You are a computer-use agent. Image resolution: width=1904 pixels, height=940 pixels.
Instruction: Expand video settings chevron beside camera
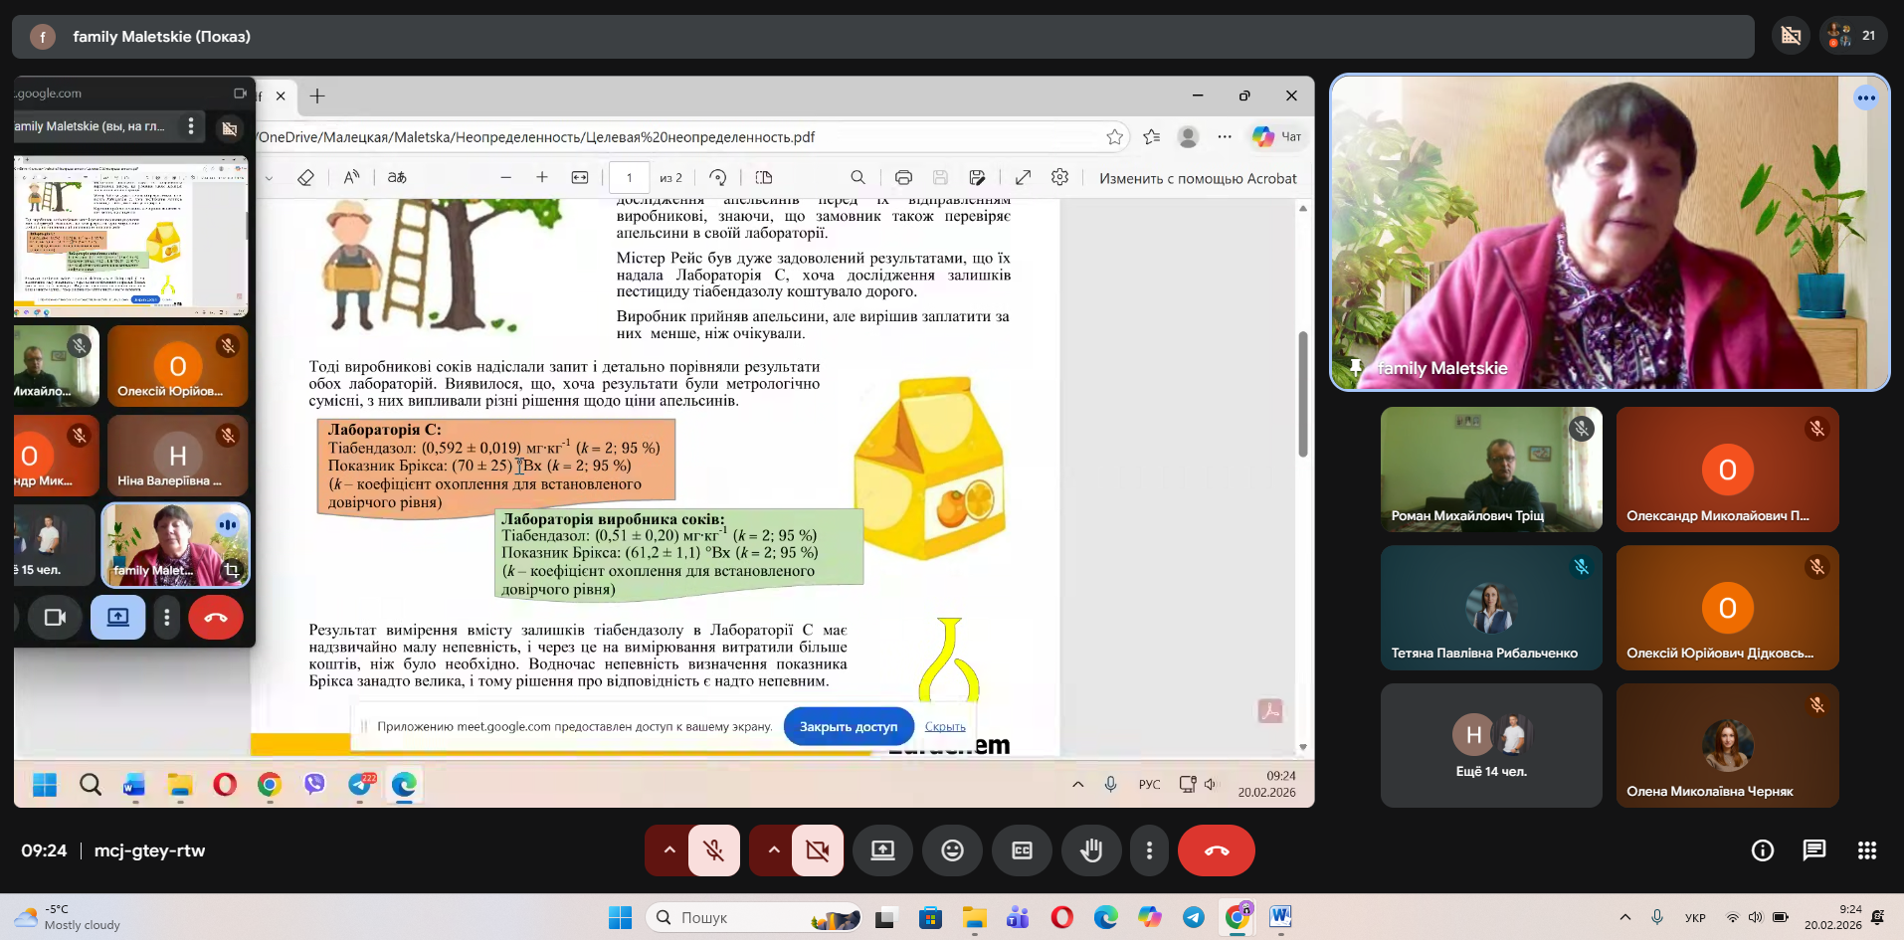773,850
